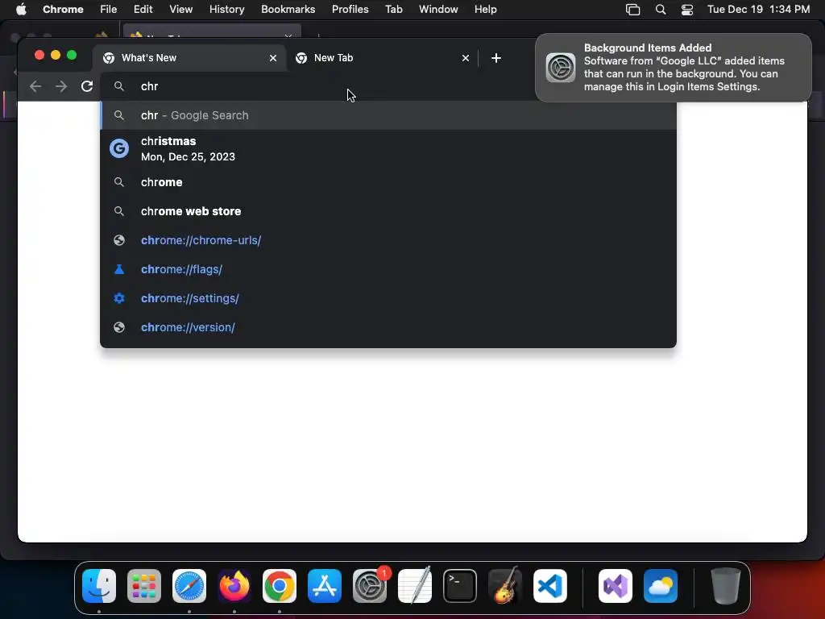This screenshot has width=825, height=619.
Task: Open the Apple menu
Action: click(x=21, y=10)
